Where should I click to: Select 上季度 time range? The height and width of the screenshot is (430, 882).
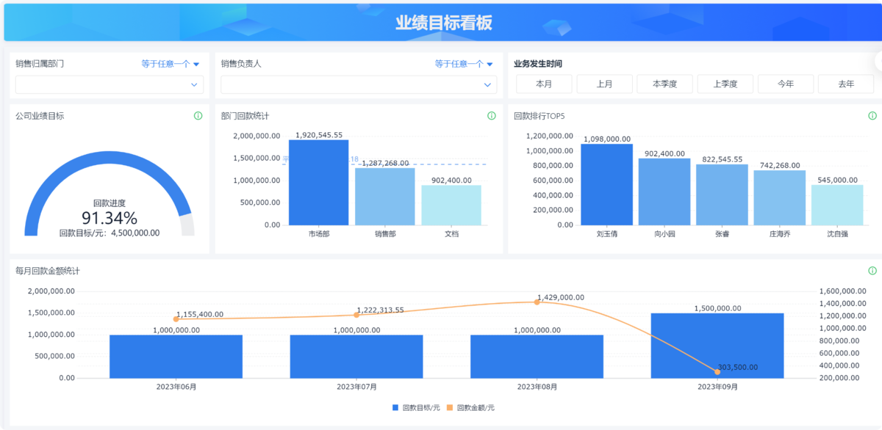(x=725, y=84)
